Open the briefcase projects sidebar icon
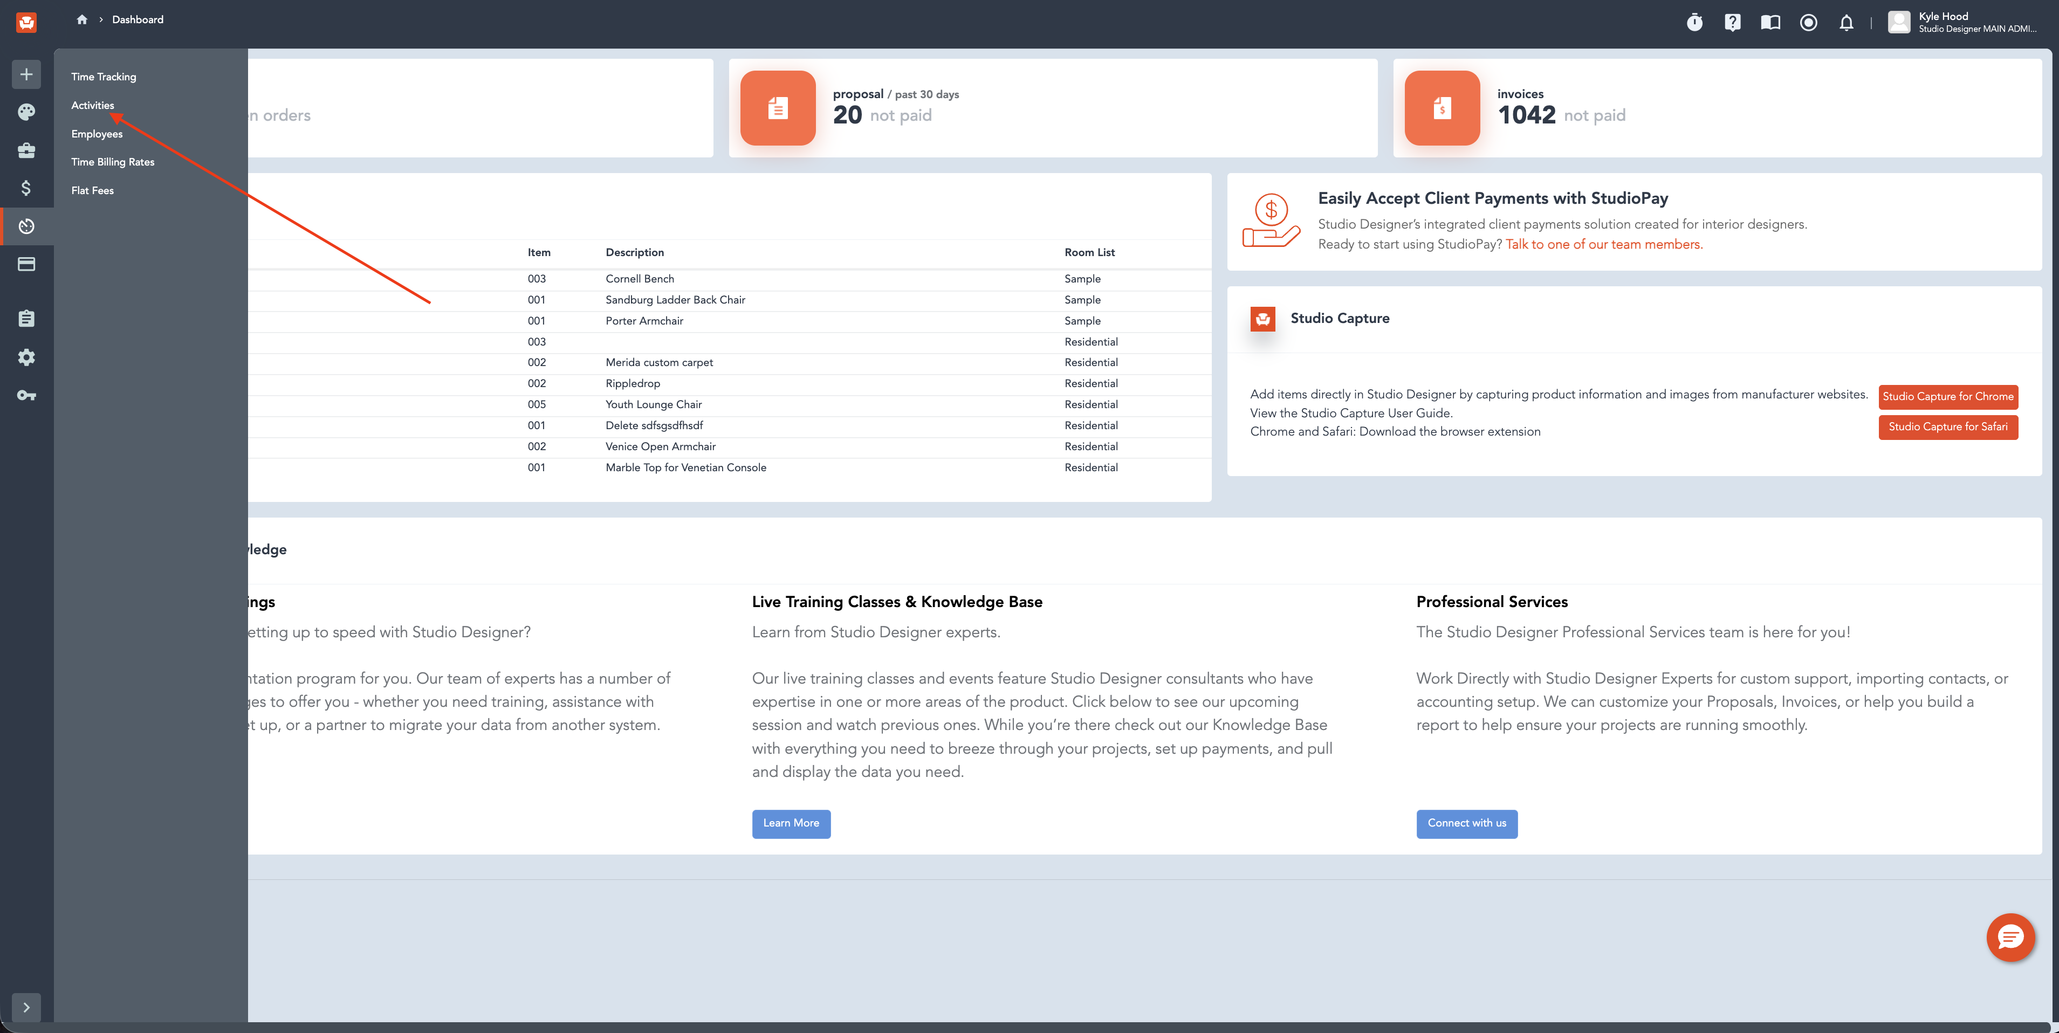The height and width of the screenshot is (1033, 2059). (x=26, y=150)
